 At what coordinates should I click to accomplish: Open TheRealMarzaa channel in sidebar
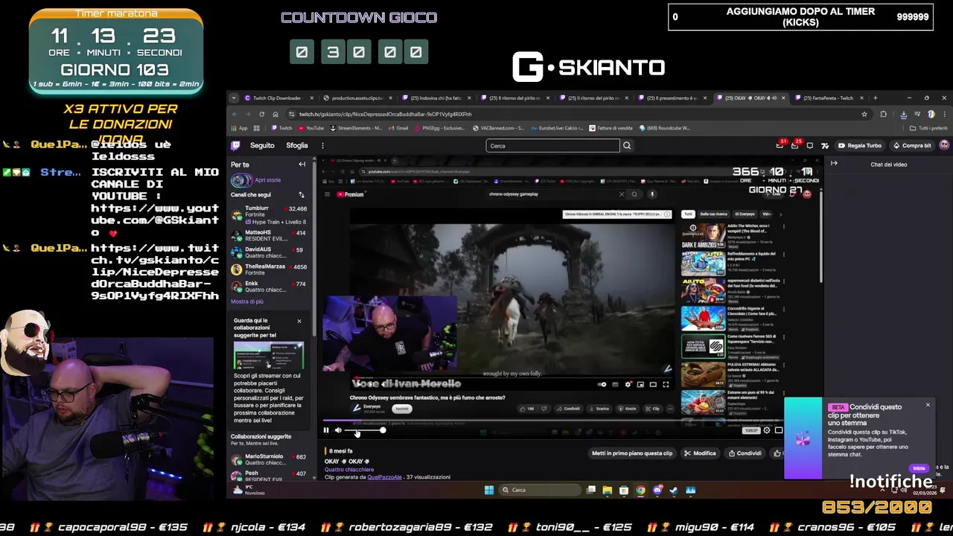(x=269, y=269)
